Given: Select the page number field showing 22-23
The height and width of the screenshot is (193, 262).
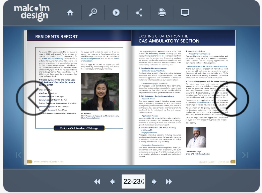Looking at the screenshot, I should click(133, 181).
